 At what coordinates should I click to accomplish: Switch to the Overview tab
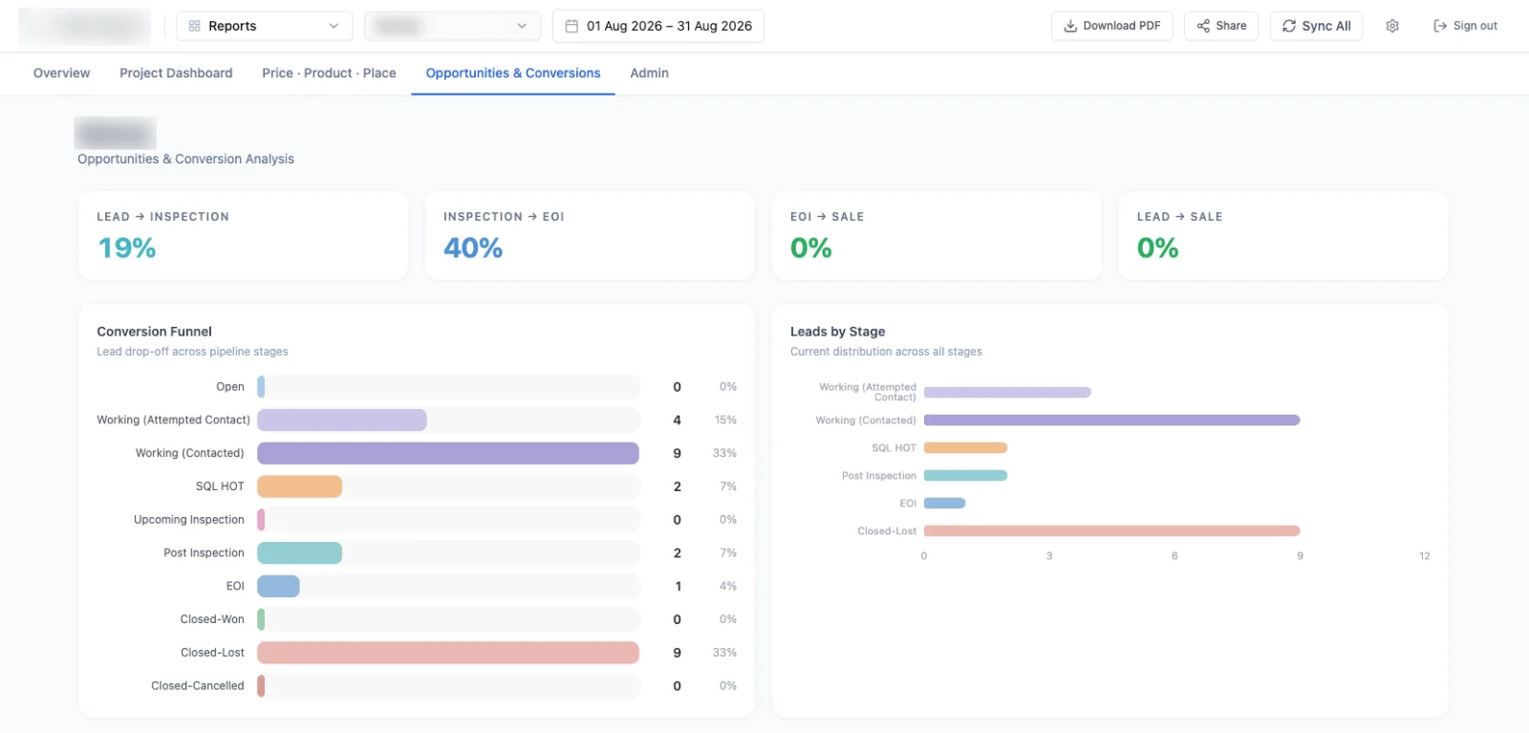point(61,73)
